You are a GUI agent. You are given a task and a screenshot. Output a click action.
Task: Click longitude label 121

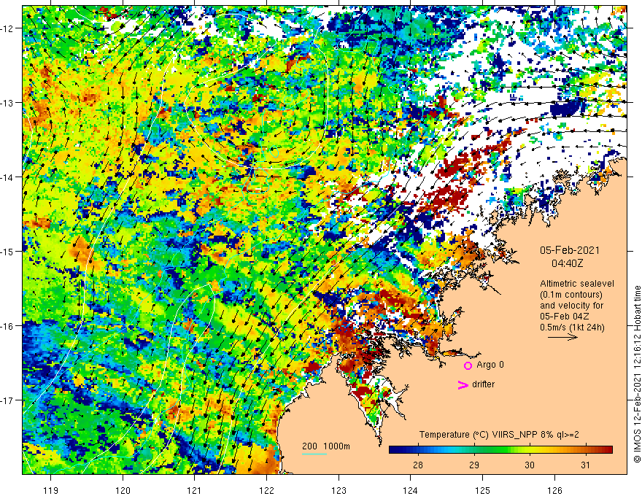point(195,490)
